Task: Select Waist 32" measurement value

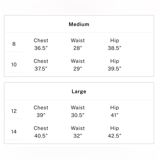Action: [78, 136]
